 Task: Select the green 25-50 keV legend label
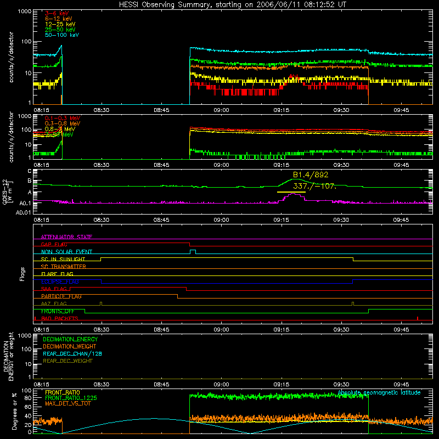[x=60, y=30]
